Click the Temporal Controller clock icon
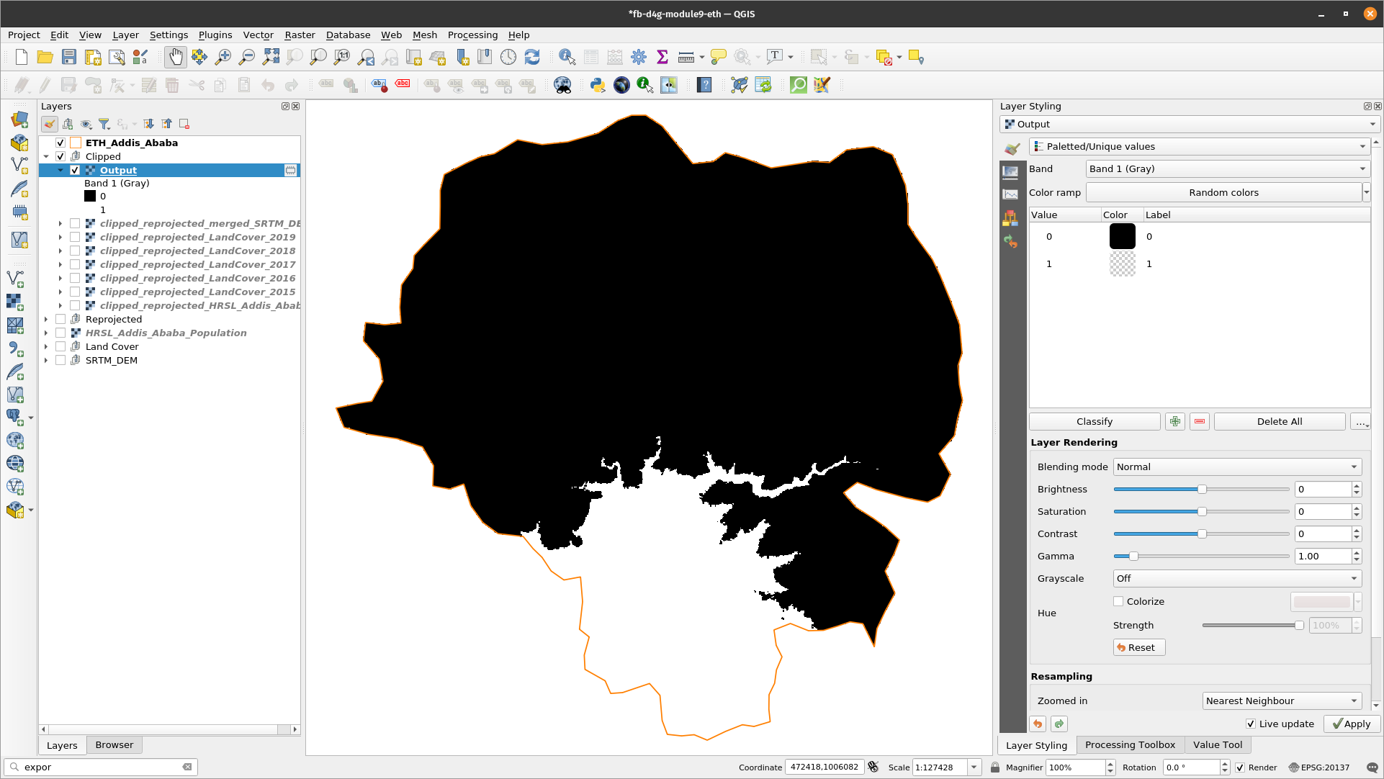 point(508,58)
